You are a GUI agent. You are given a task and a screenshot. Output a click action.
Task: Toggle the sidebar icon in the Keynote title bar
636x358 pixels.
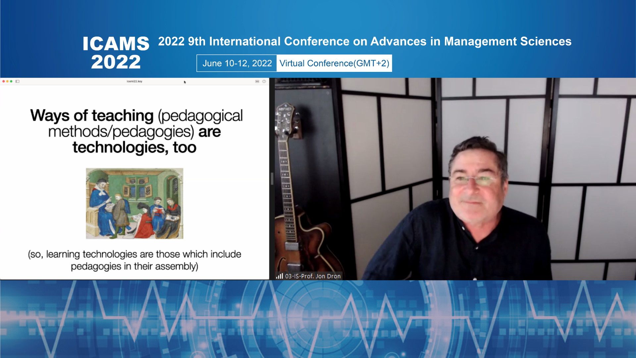pyautogui.click(x=17, y=81)
